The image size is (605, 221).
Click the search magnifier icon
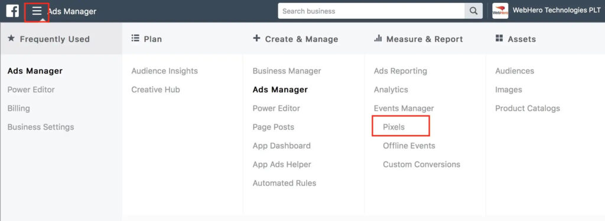click(x=473, y=11)
